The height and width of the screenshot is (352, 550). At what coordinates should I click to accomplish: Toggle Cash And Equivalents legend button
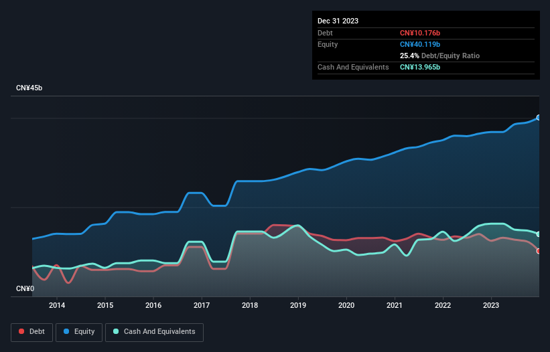pos(154,332)
